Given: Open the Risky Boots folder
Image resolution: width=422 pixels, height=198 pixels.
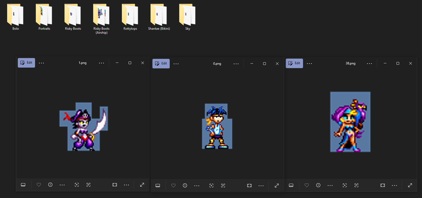Looking at the screenshot, I should click(73, 16).
